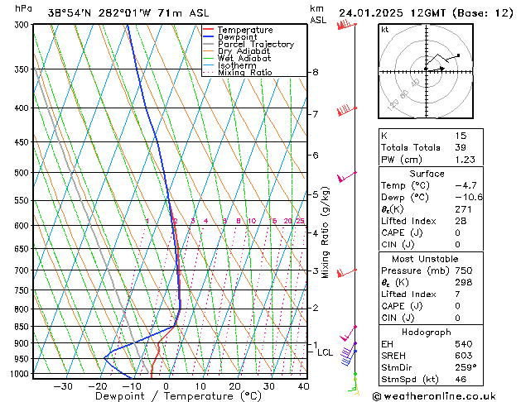Click the Most Unstable Lifted Index value 7
Screen dimensions: 521x402
pyautogui.click(x=457, y=294)
